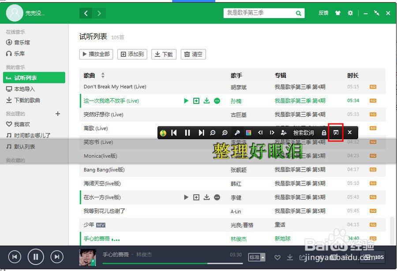Play 这一次我绝不放手 (Live) using row play icon
The height and width of the screenshot is (271, 397).
pyautogui.click(x=186, y=101)
